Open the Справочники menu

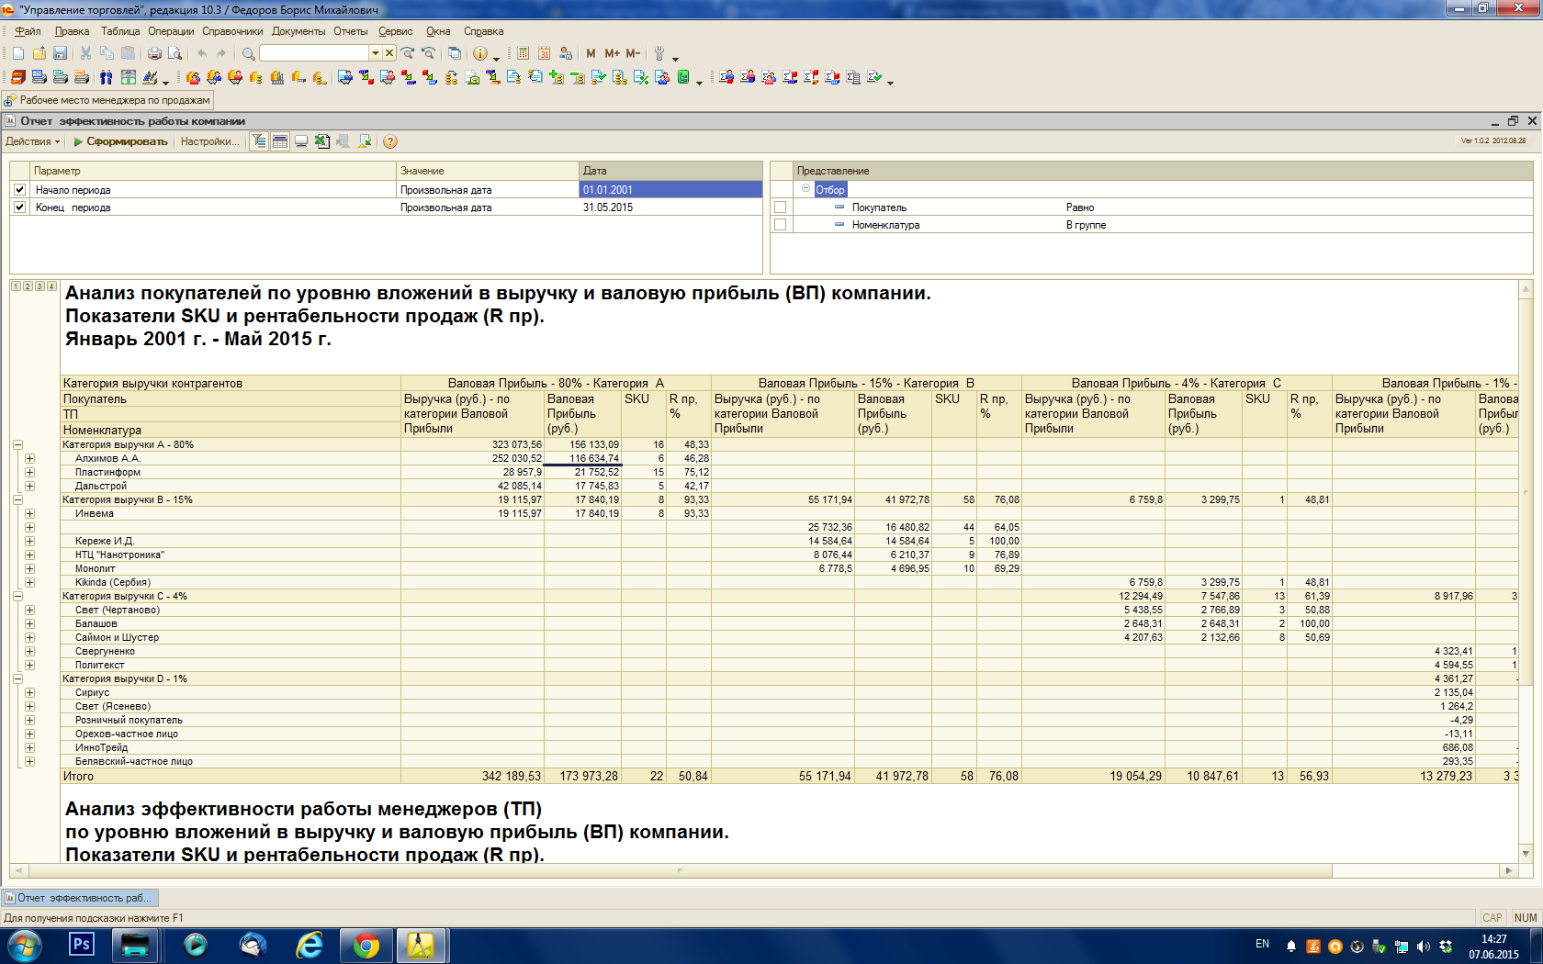[x=232, y=31]
